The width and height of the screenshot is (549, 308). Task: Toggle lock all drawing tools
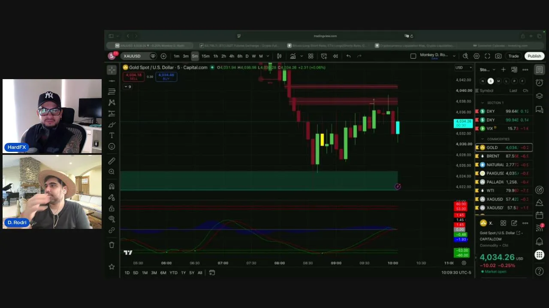click(112, 208)
